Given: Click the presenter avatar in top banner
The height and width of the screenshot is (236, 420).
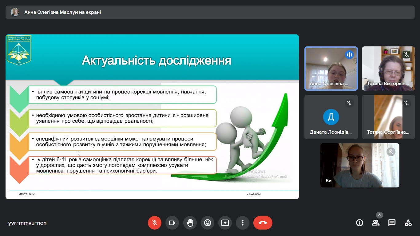Looking at the screenshot, I should (15, 12).
